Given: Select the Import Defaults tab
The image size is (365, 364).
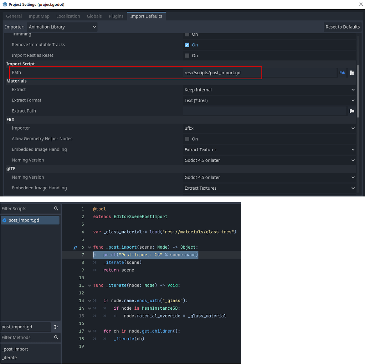Looking at the screenshot, I should pos(146,16).
